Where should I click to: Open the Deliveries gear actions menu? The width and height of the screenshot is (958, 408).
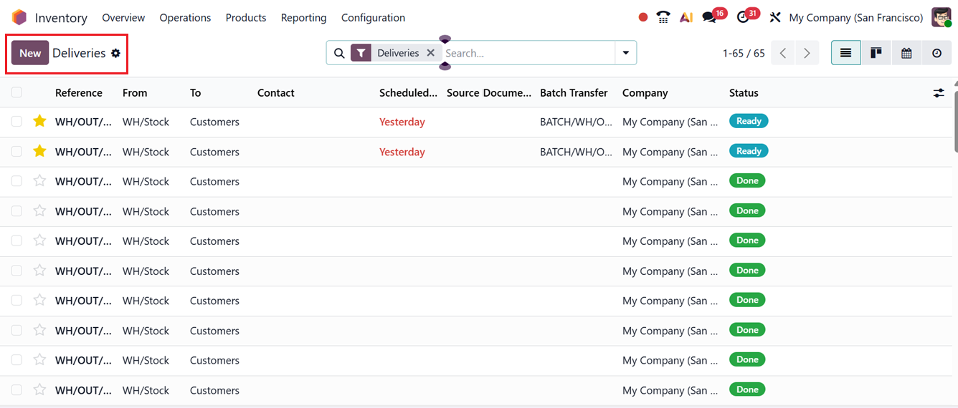pyautogui.click(x=115, y=53)
